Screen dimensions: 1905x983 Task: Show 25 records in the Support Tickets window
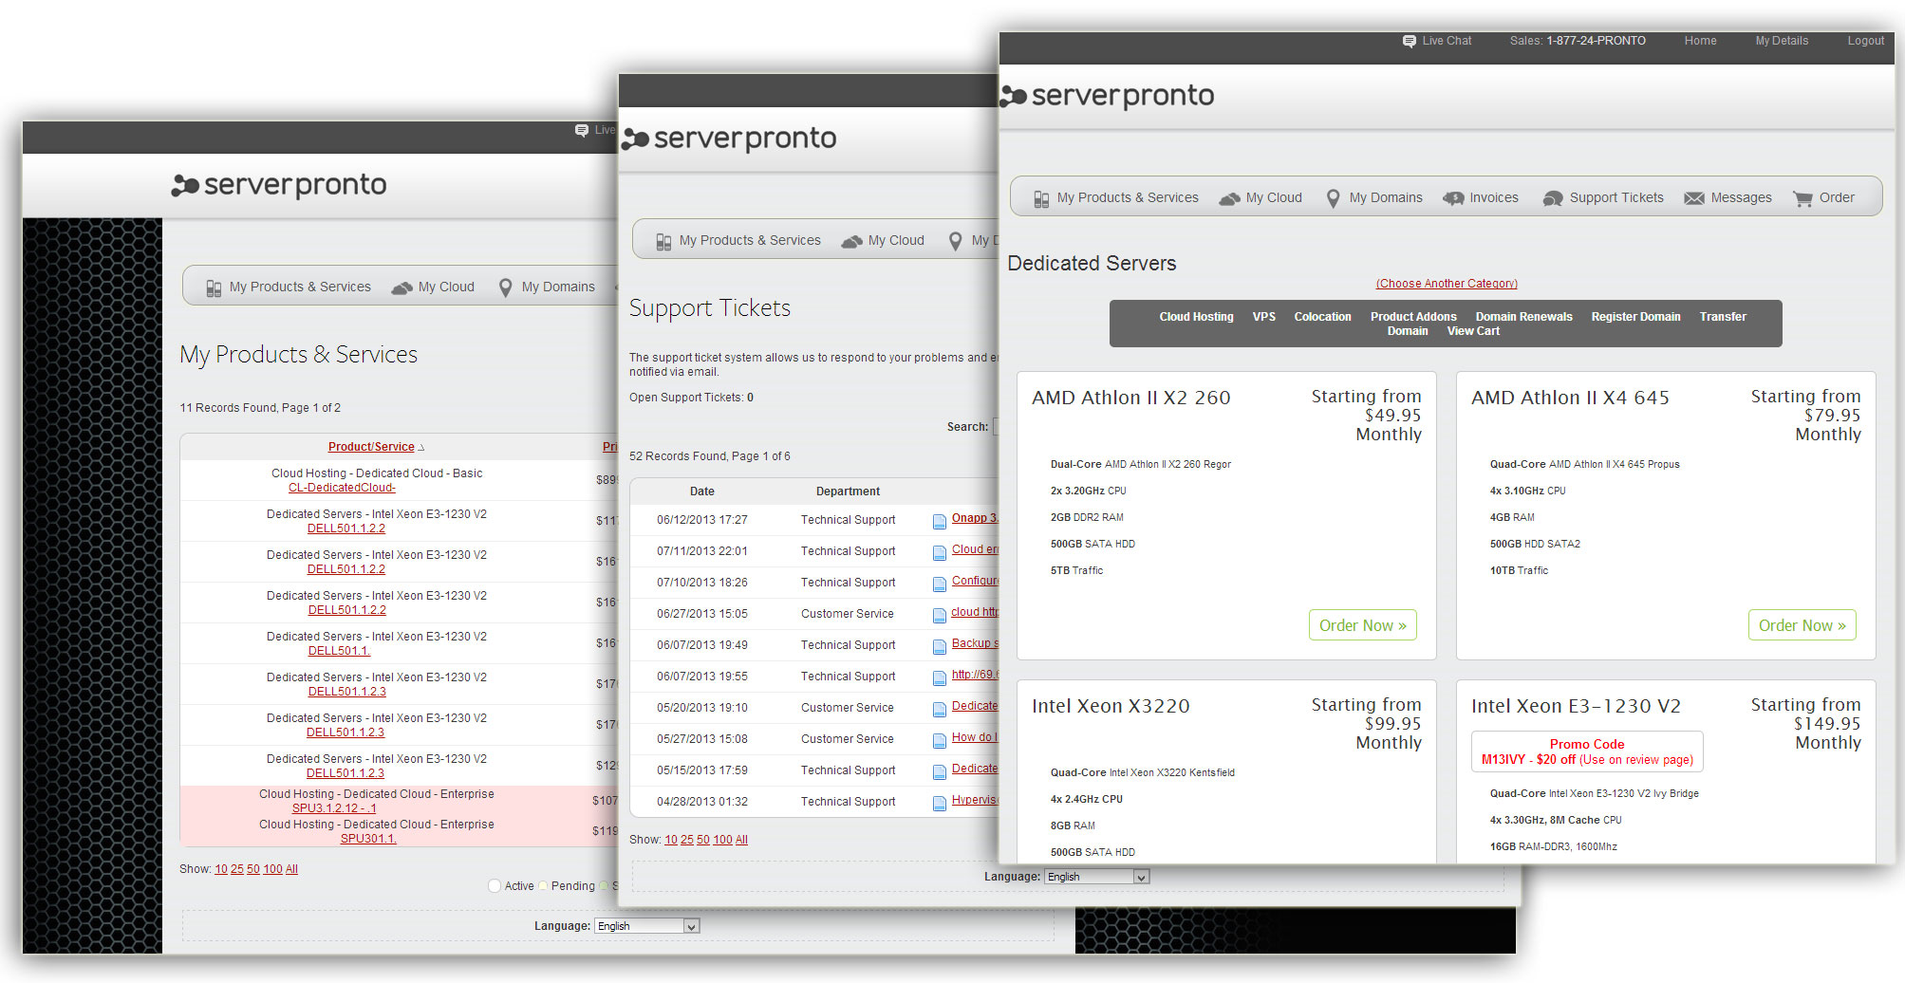[x=687, y=840]
